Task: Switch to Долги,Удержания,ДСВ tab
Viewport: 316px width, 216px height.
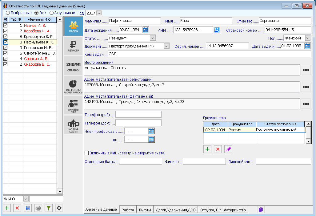Action: (x=176, y=210)
